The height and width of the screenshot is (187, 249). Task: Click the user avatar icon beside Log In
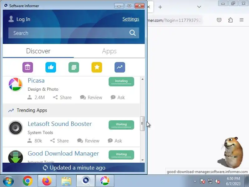11,19
